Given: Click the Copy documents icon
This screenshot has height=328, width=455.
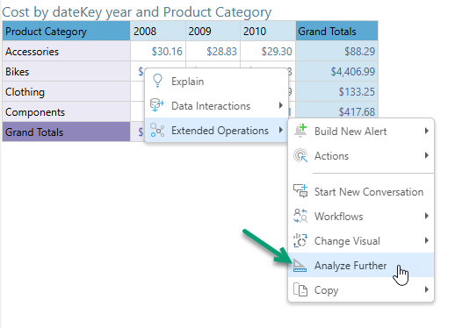Looking at the screenshot, I should (x=300, y=289).
